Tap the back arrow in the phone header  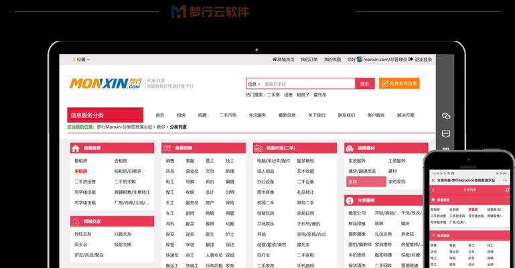coord(433,190)
